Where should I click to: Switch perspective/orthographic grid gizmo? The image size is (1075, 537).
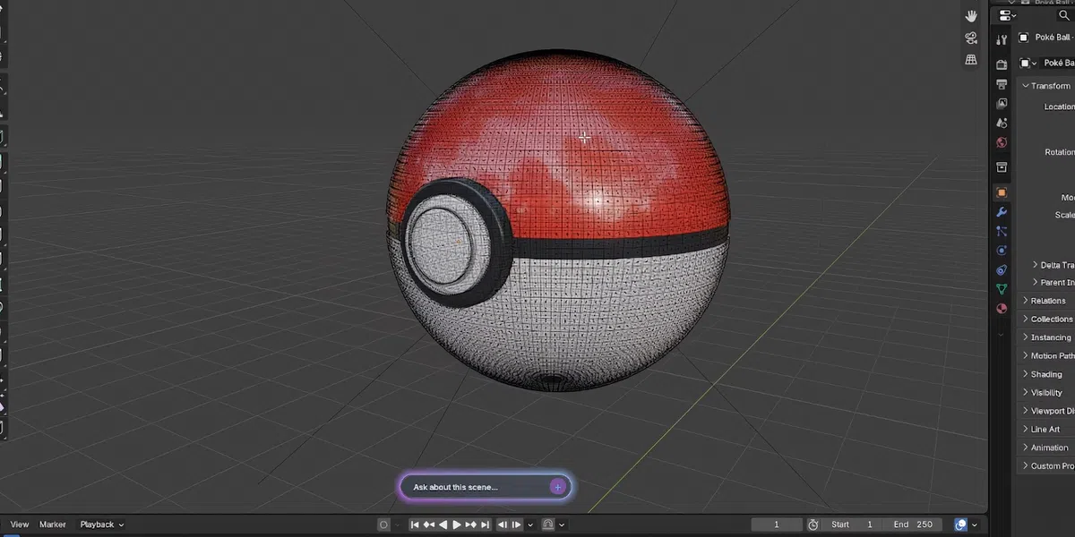[x=971, y=59]
